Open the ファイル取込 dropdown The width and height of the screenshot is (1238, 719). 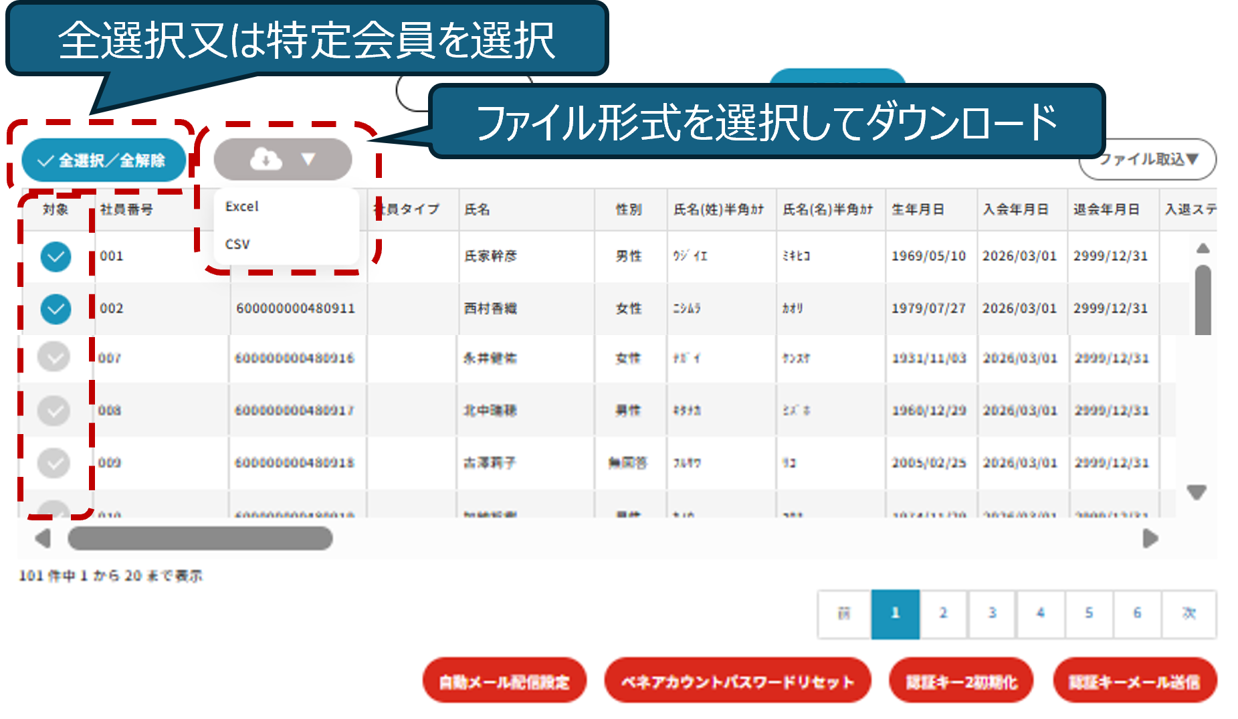click(1147, 159)
